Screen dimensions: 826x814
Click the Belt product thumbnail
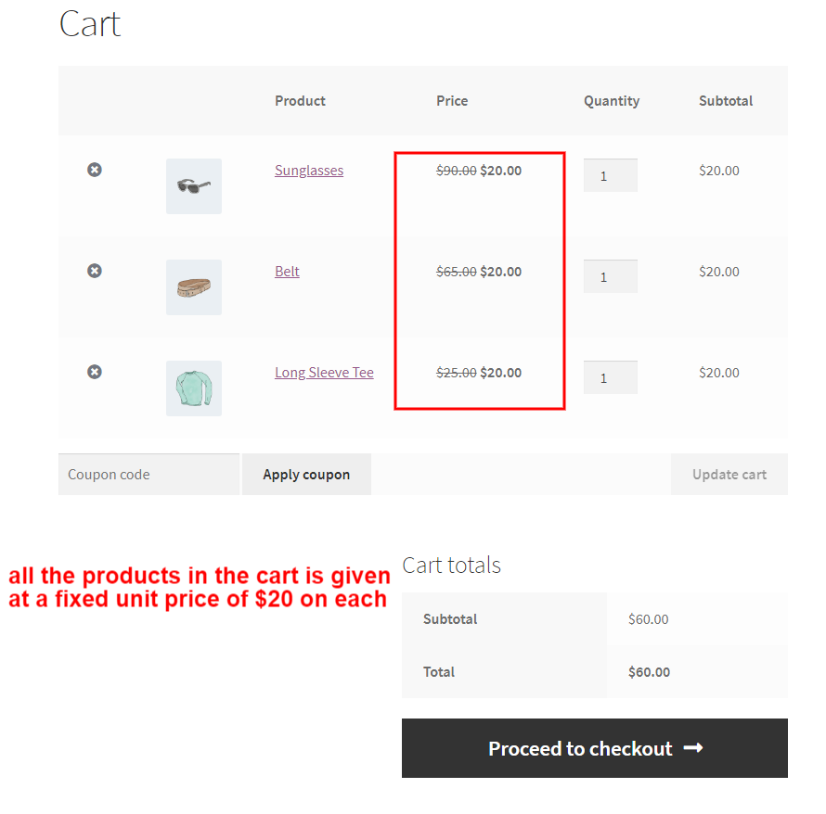coord(193,287)
